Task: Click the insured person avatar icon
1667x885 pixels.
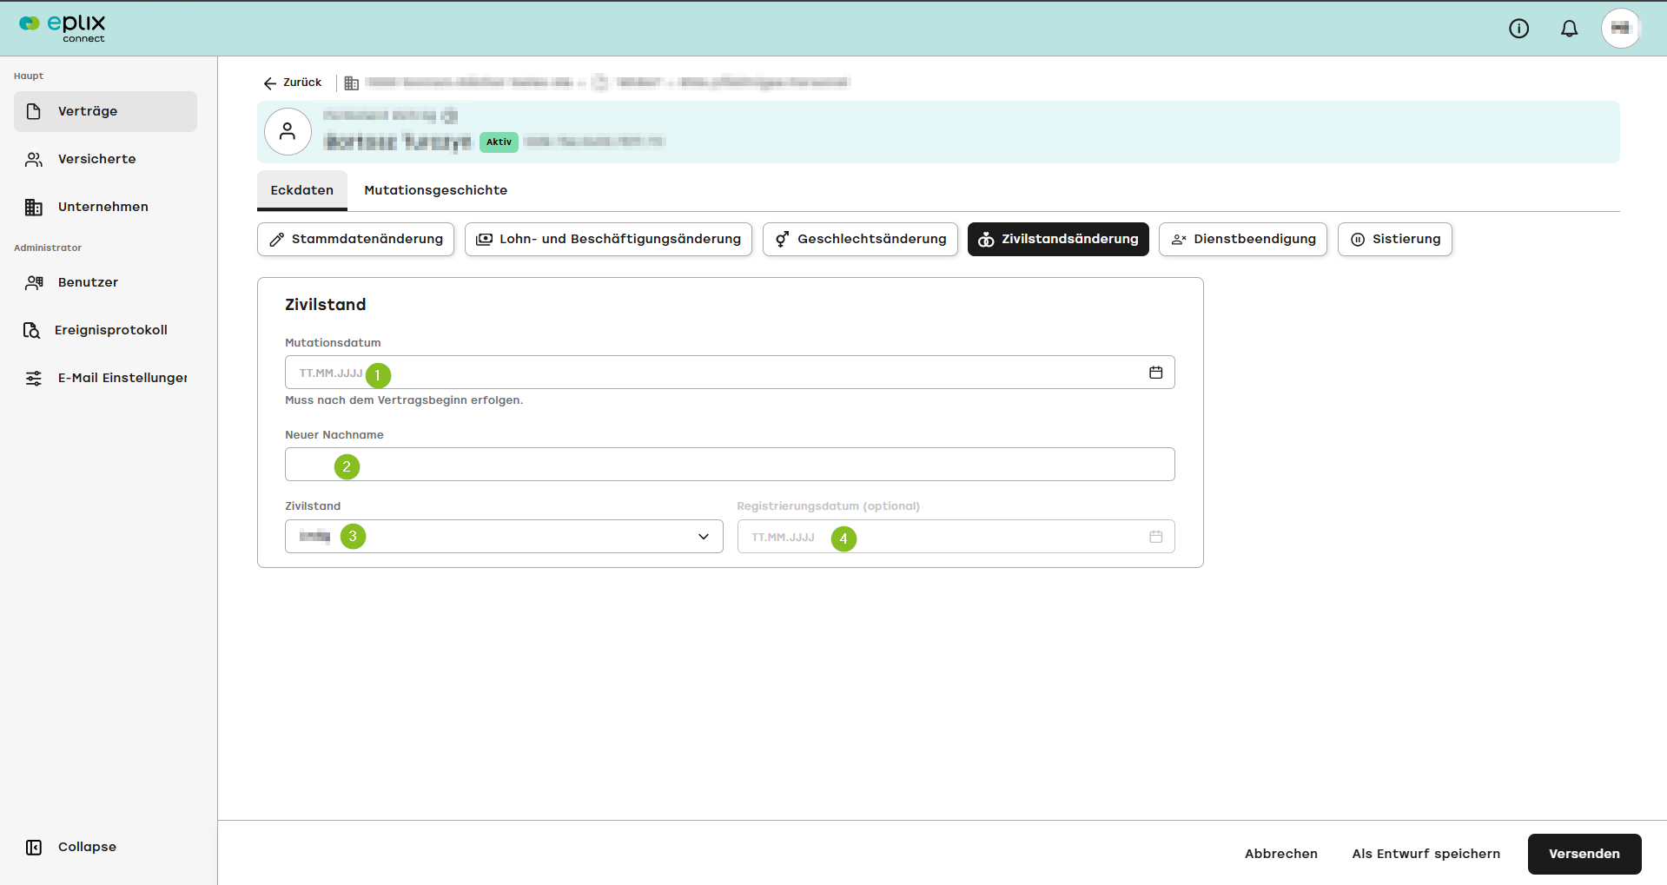Action: pyautogui.click(x=288, y=131)
